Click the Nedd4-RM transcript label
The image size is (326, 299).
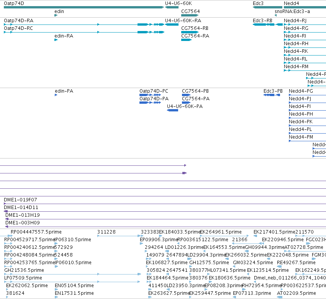point(296,67)
